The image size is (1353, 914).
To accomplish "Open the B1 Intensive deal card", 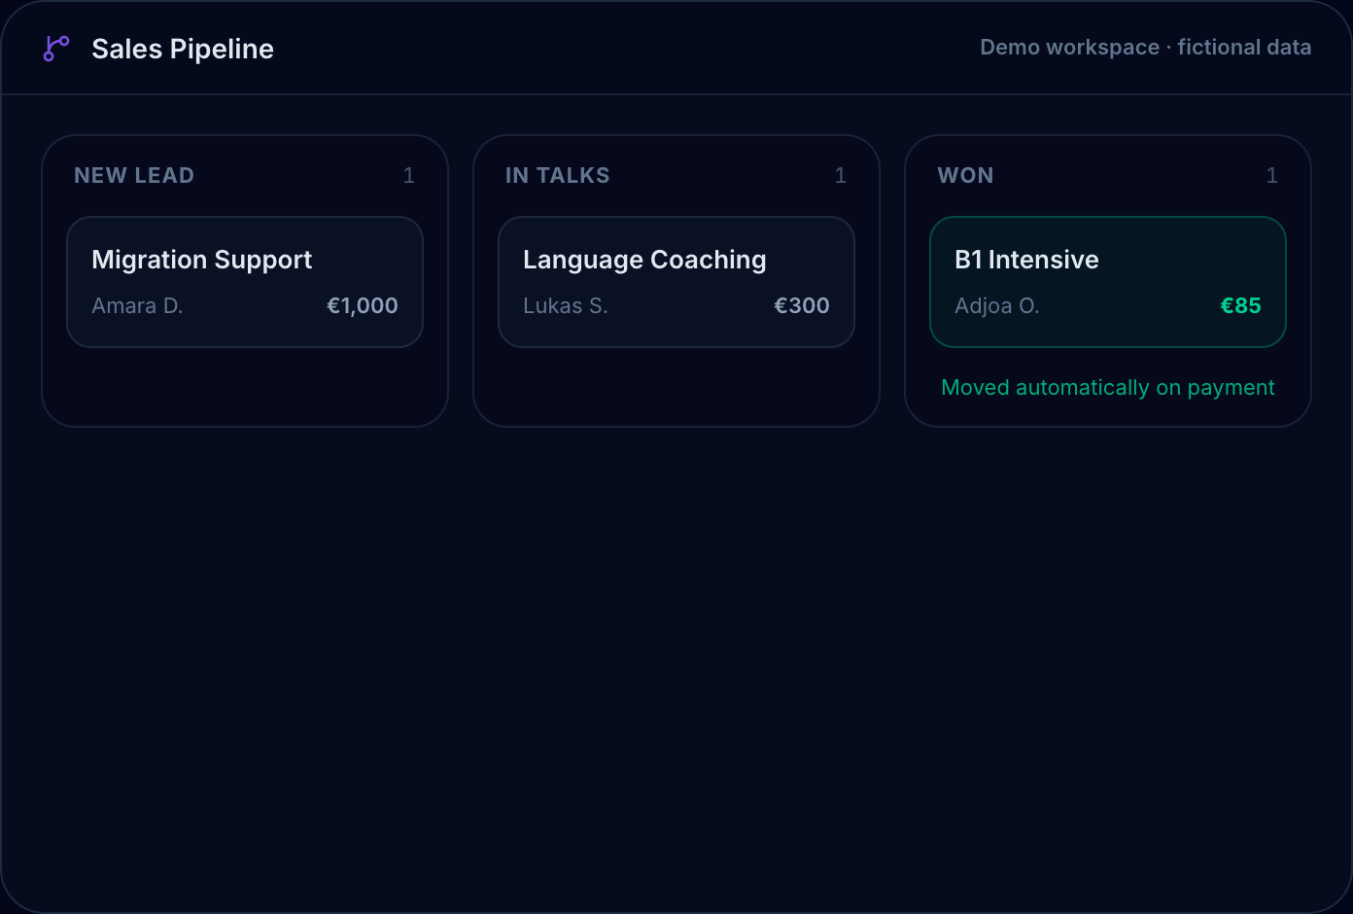I will (1108, 282).
